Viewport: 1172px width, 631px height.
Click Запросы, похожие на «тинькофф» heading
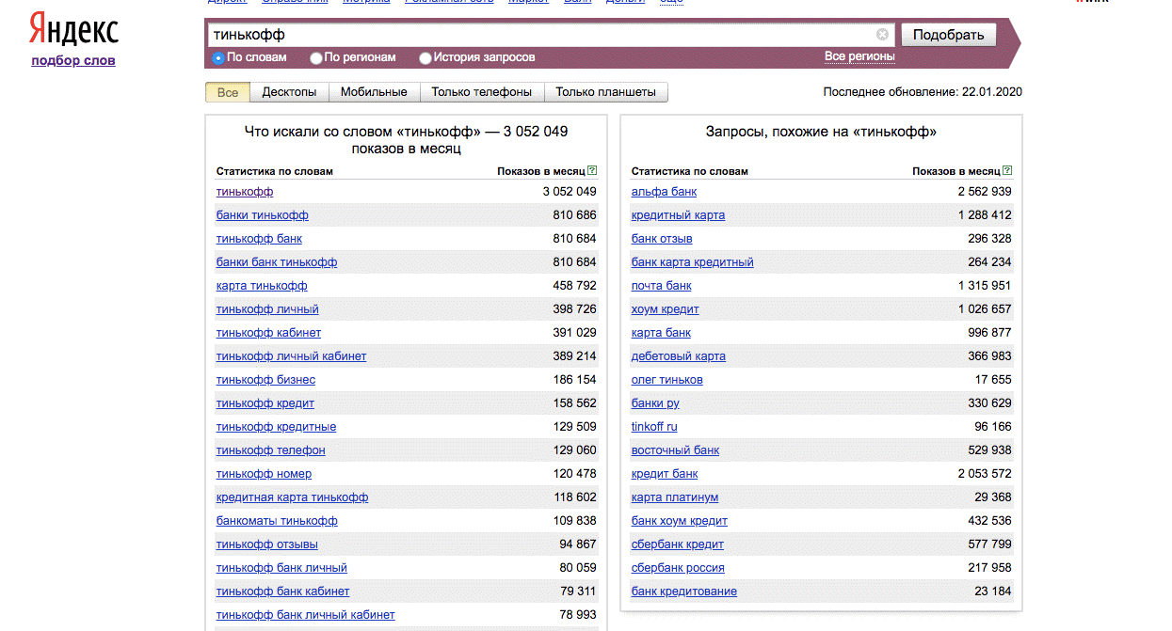[821, 133]
